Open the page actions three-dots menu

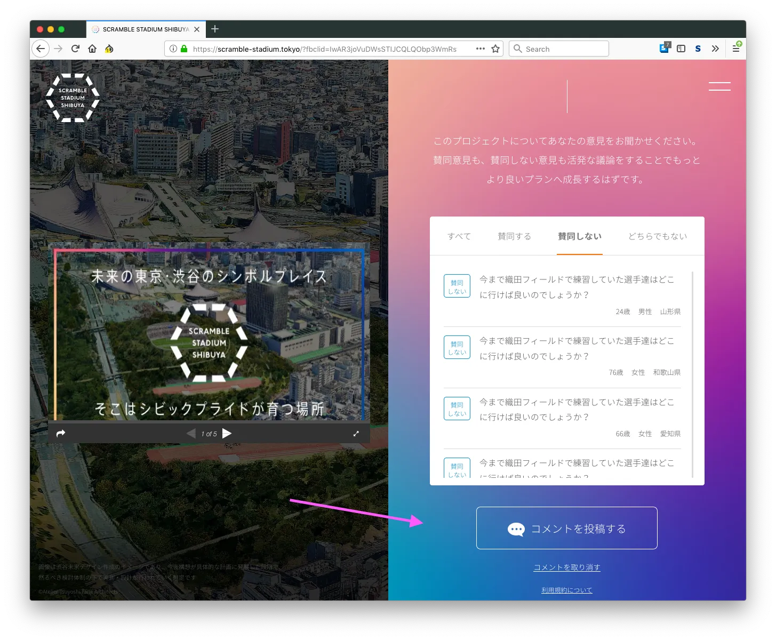tap(480, 49)
